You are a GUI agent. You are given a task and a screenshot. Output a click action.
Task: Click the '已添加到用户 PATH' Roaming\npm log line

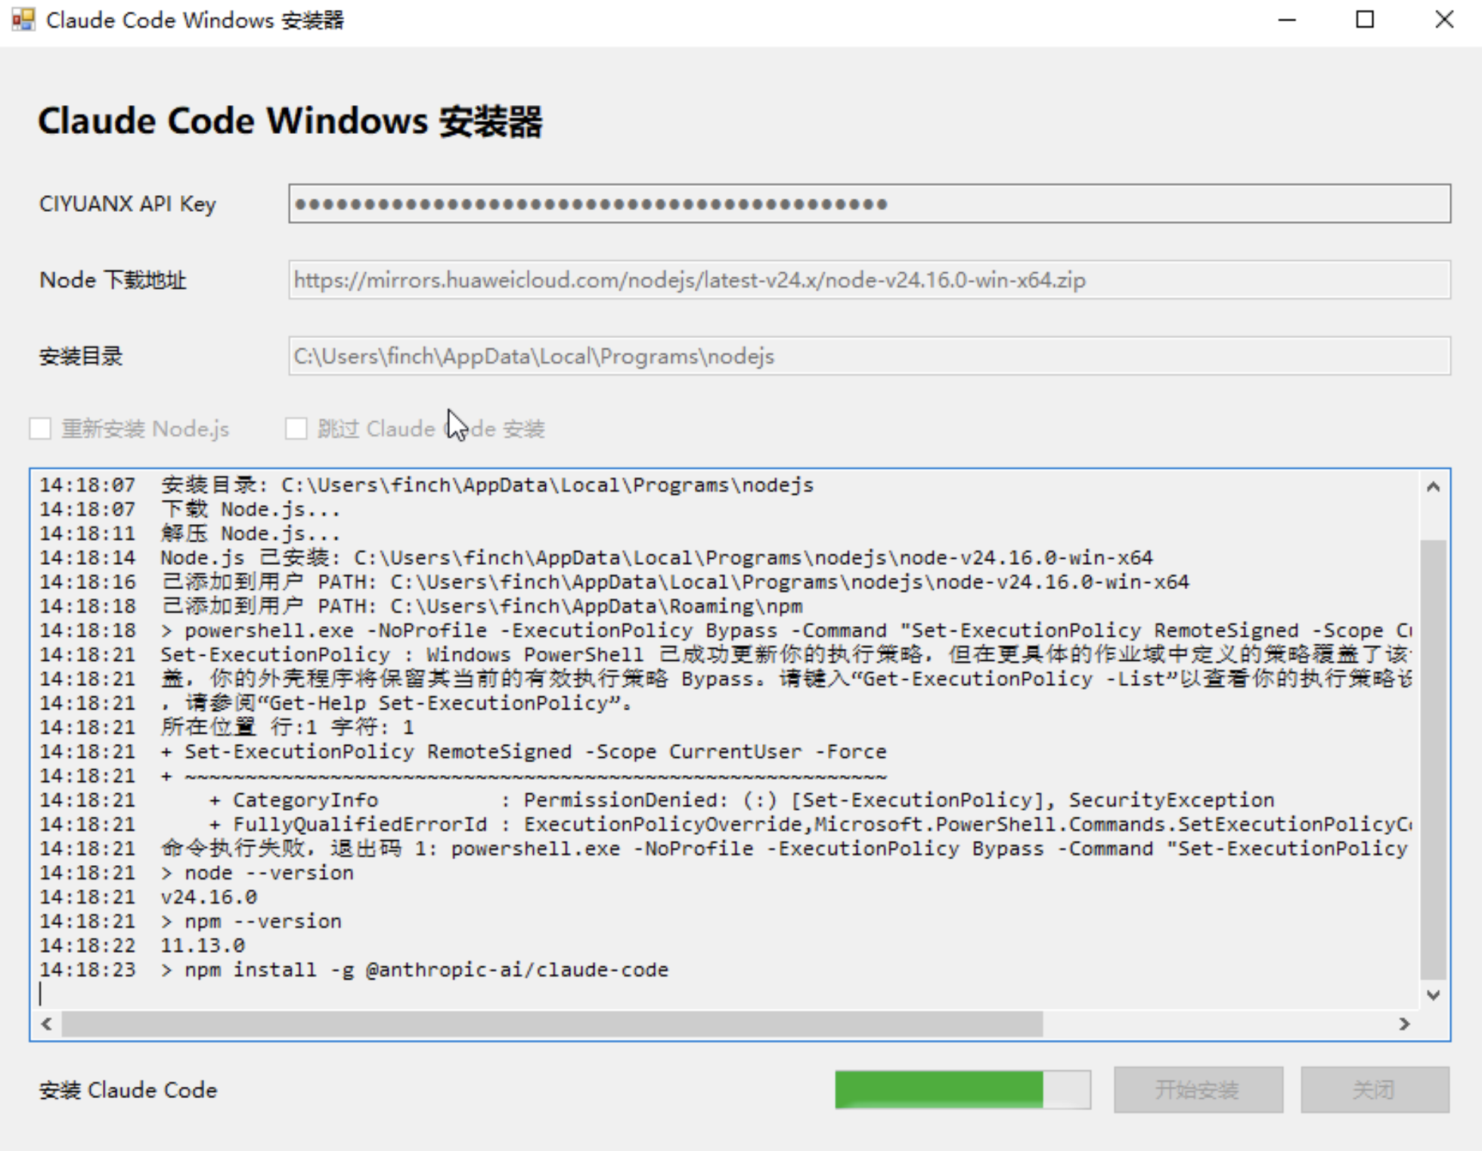point(421,606)
